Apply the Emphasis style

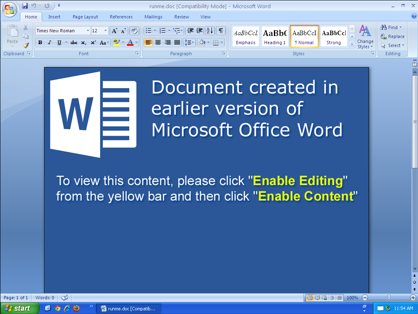[x=245, y=36]
